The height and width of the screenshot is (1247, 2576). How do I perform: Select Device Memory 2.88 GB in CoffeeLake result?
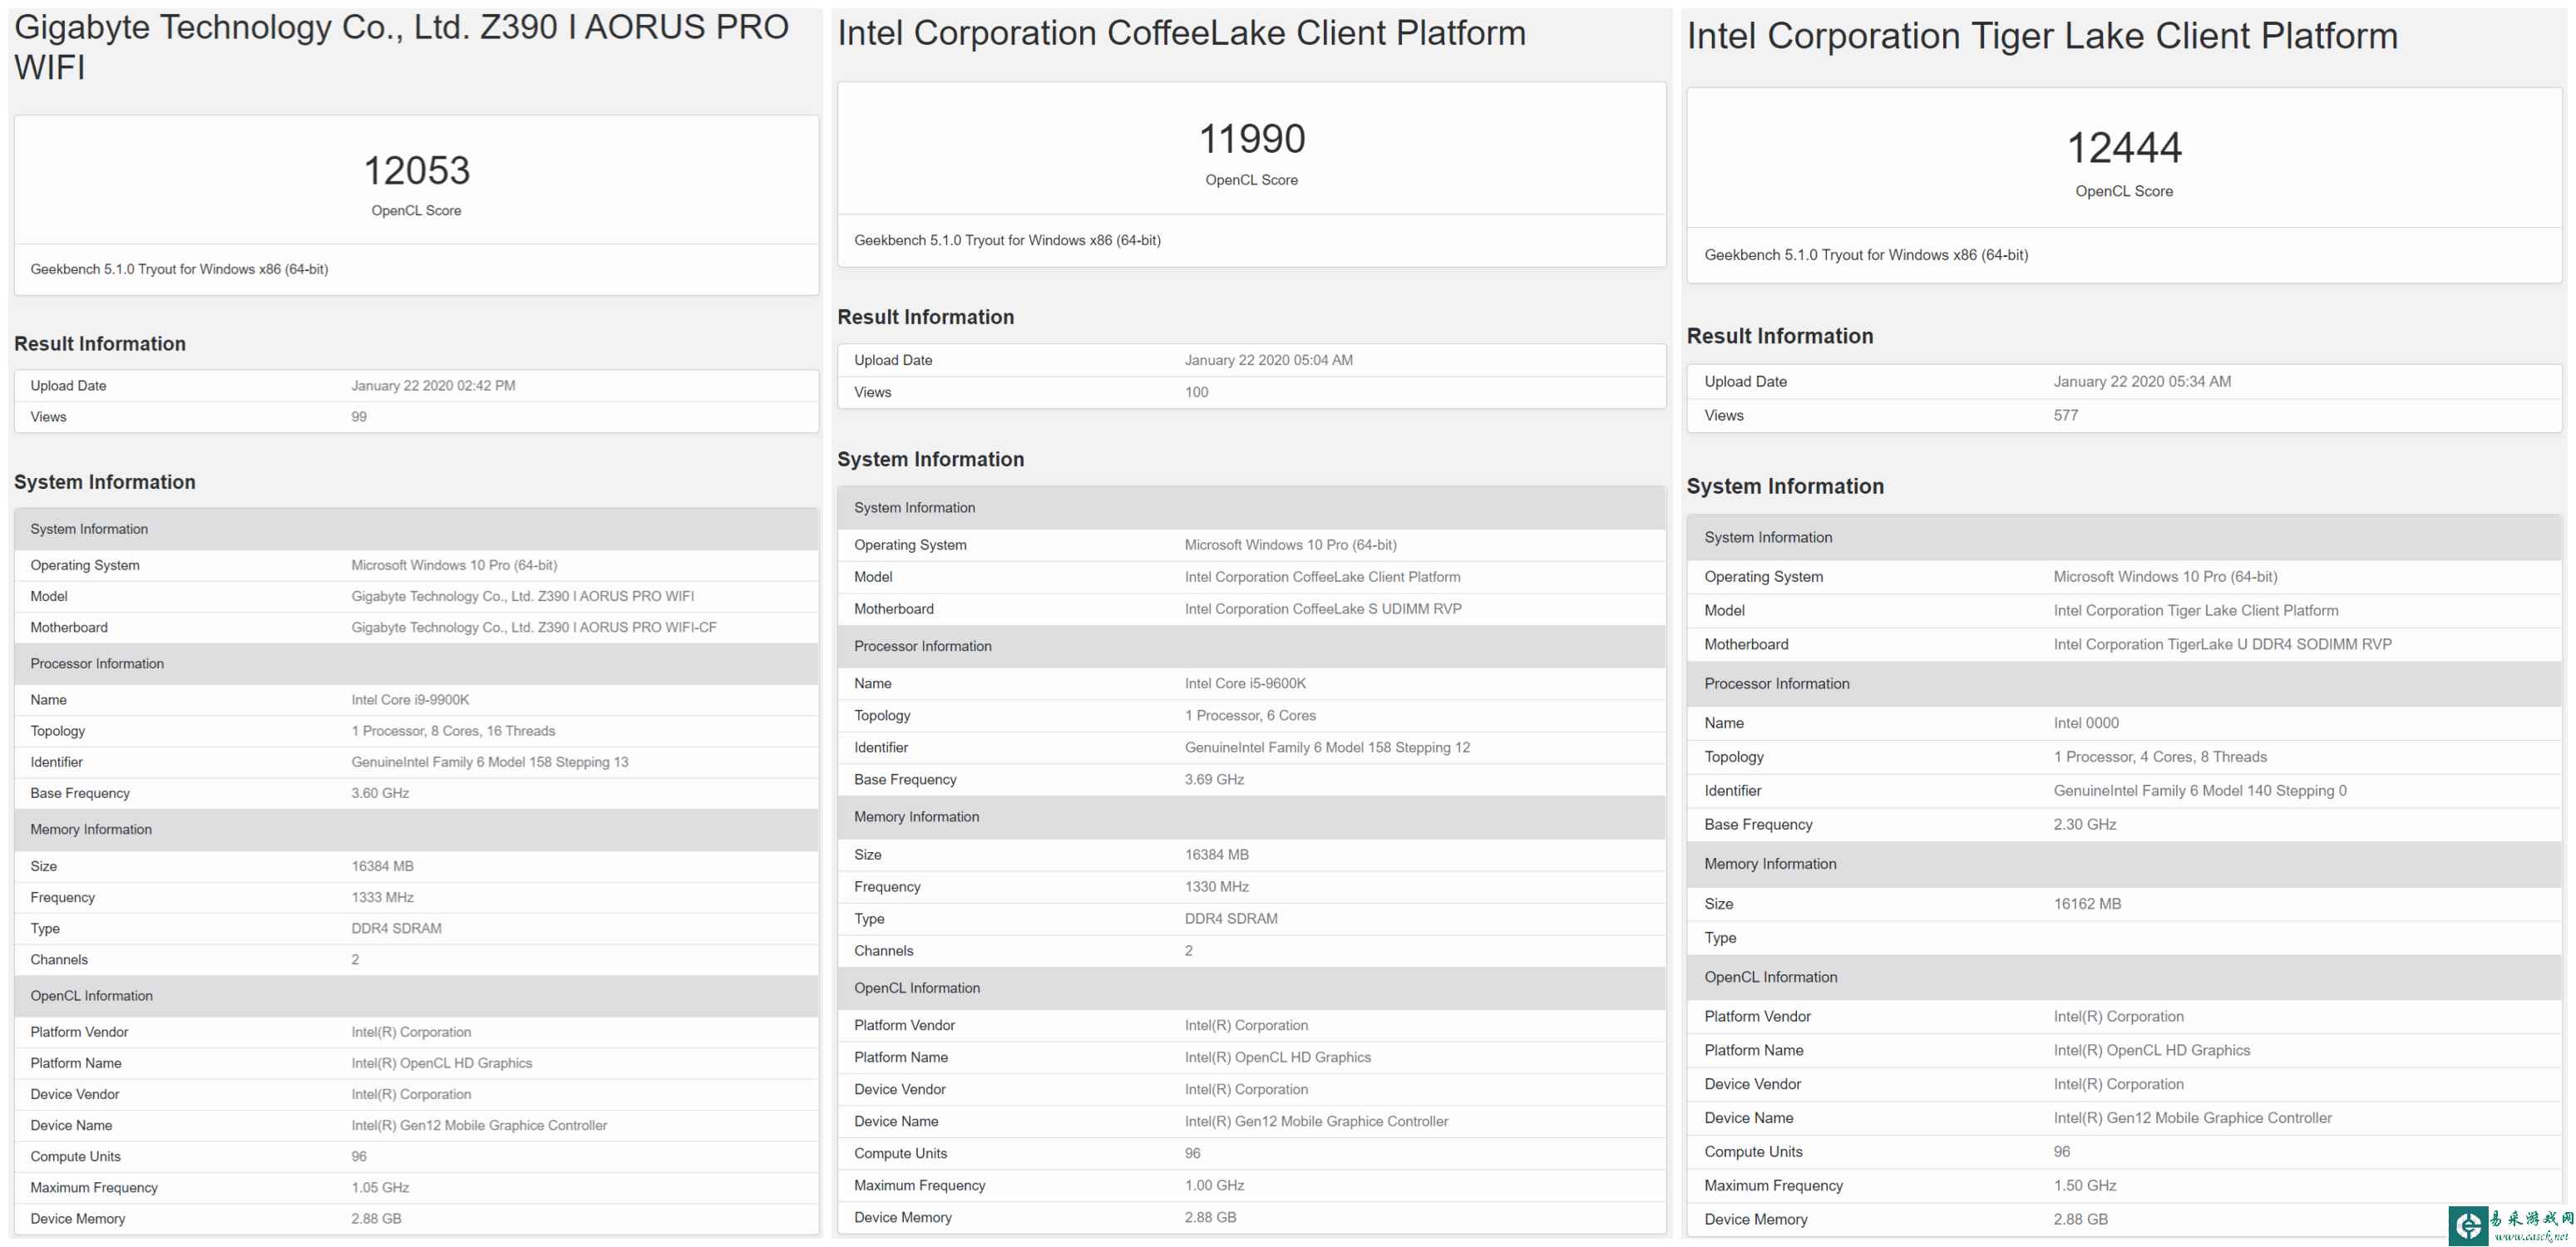pyautogui.click(x=1210, y=1218)
